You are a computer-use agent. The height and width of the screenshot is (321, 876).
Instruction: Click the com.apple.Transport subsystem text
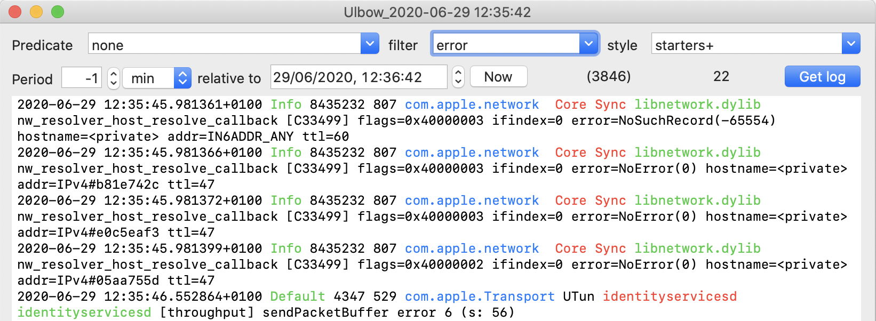479,296
